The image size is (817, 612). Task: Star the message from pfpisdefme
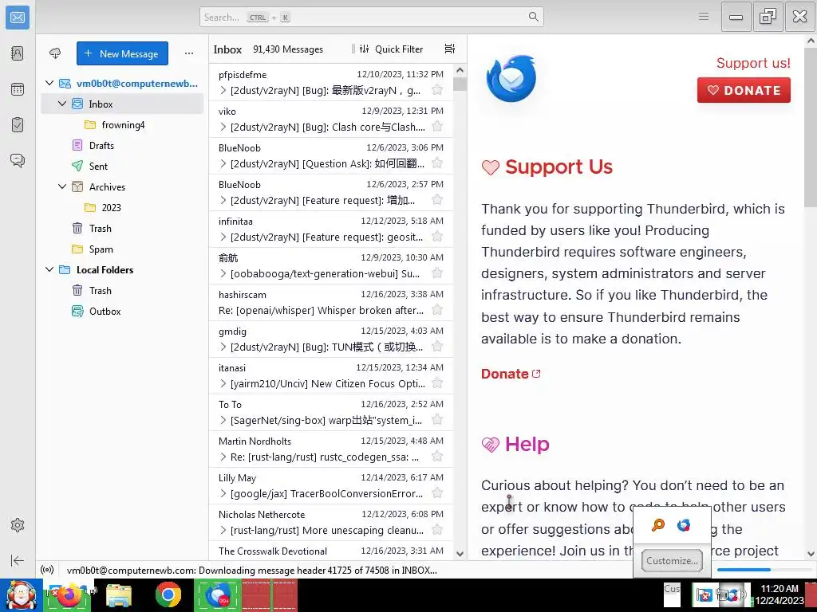[x=438, y=90]
